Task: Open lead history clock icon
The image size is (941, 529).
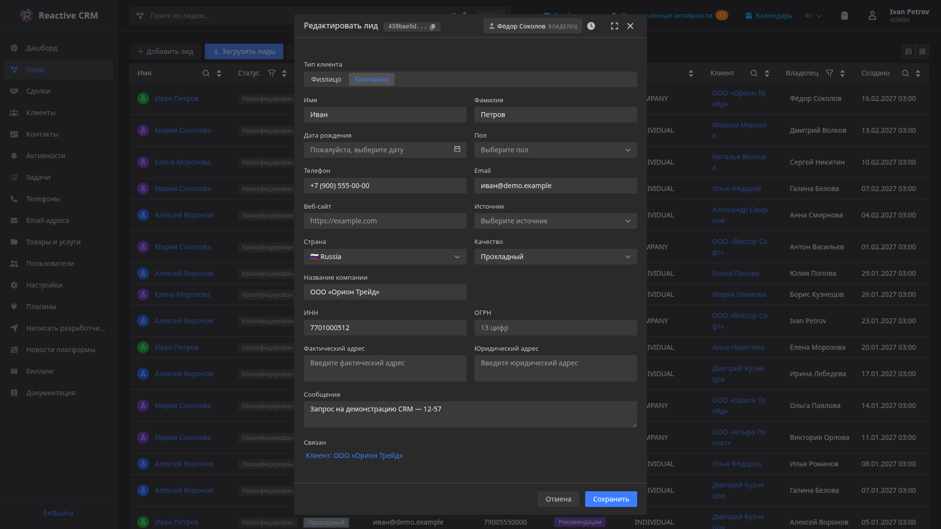Action: 591,26
